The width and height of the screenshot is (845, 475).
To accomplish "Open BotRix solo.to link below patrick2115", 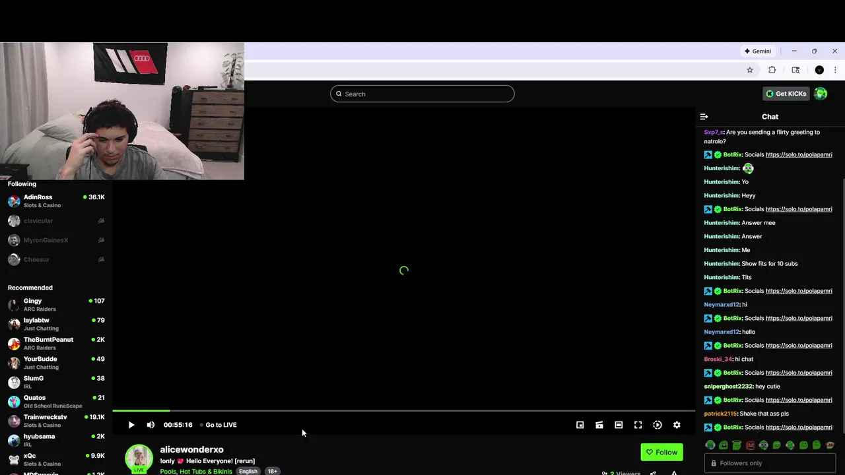I will click(799, 427).
